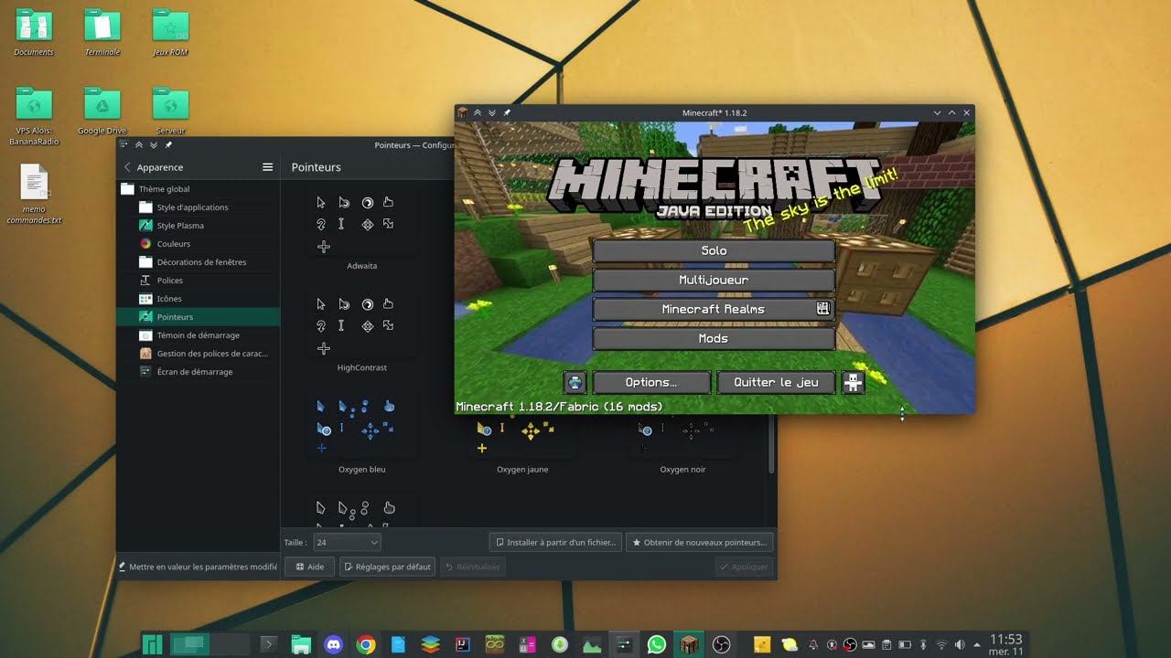Click Obtenir de nouveaux pointeurs
1171x658 pixels.
click(x=700, y=542)
